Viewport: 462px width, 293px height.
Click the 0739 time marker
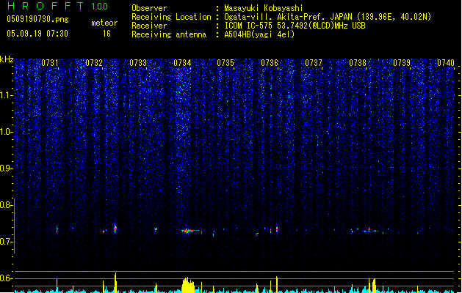click(402, 63)
